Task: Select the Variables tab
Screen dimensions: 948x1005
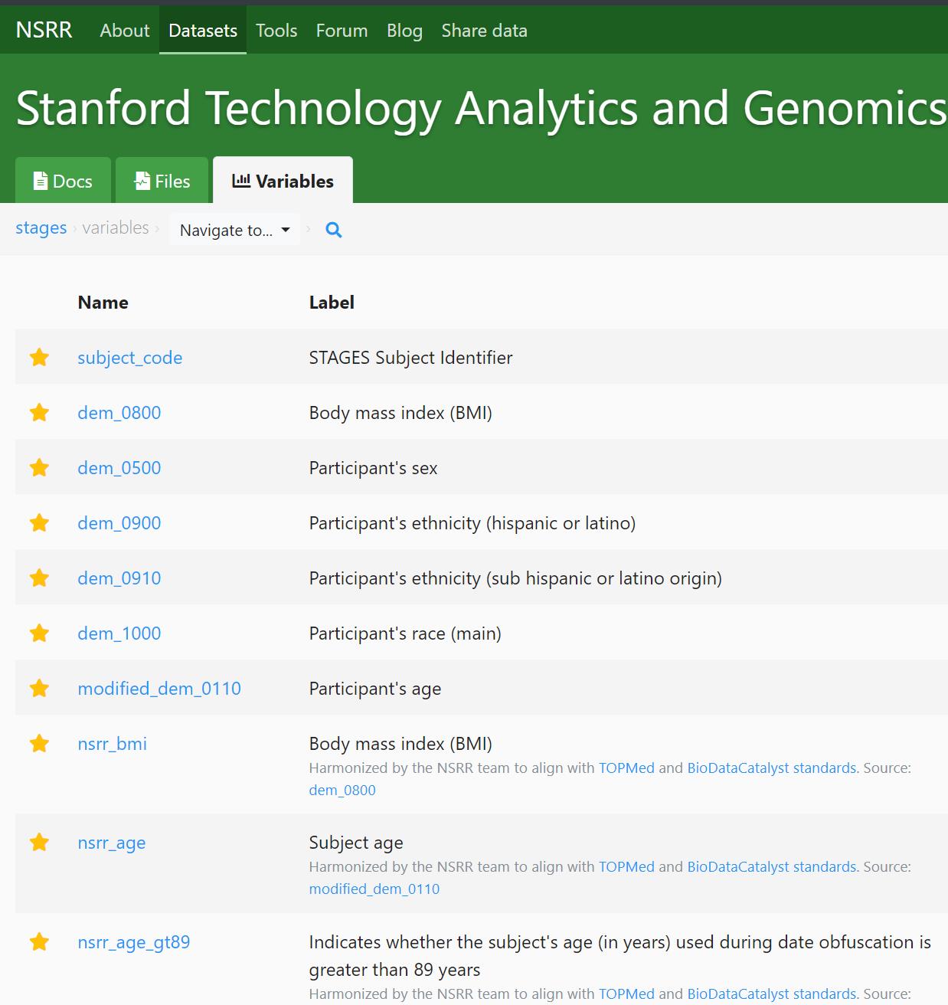Action: pos(283,182)
